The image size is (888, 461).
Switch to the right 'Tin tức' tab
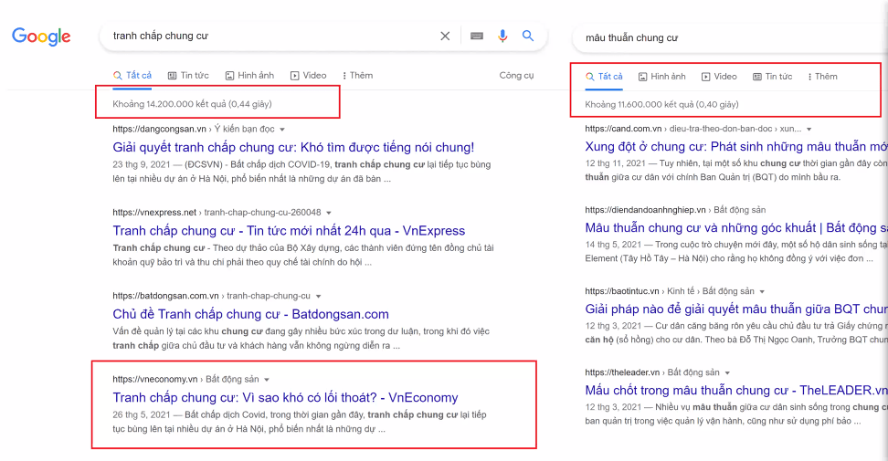tap(773, 77)
